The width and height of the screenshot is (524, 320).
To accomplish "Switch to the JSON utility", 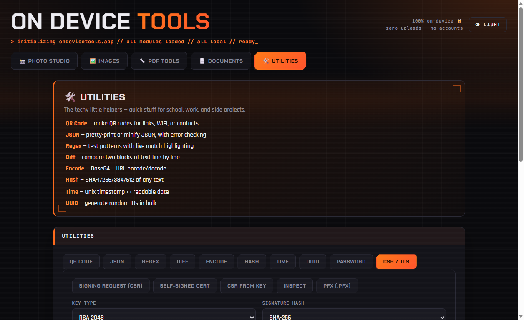I will tap(117, 262).
